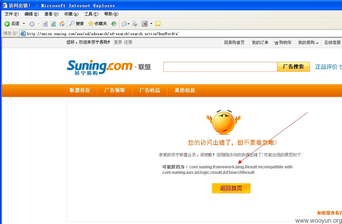Click the History toolbar icon

[114, 24]
